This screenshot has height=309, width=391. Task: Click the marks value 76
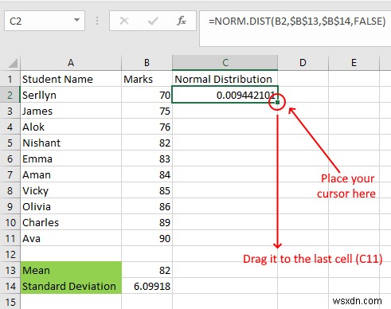(x=147, y=127)
